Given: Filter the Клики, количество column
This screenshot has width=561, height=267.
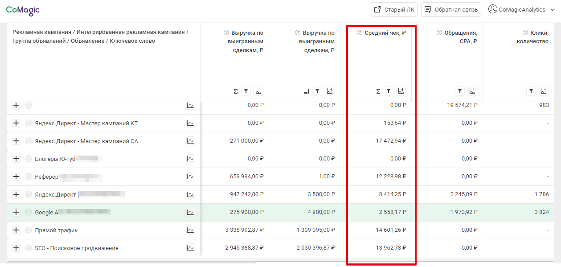Looking at the screenshot, I should click(531, 91).
